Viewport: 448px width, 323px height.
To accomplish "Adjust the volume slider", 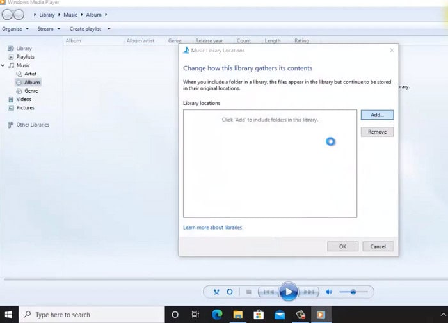I will click(353, 292).
